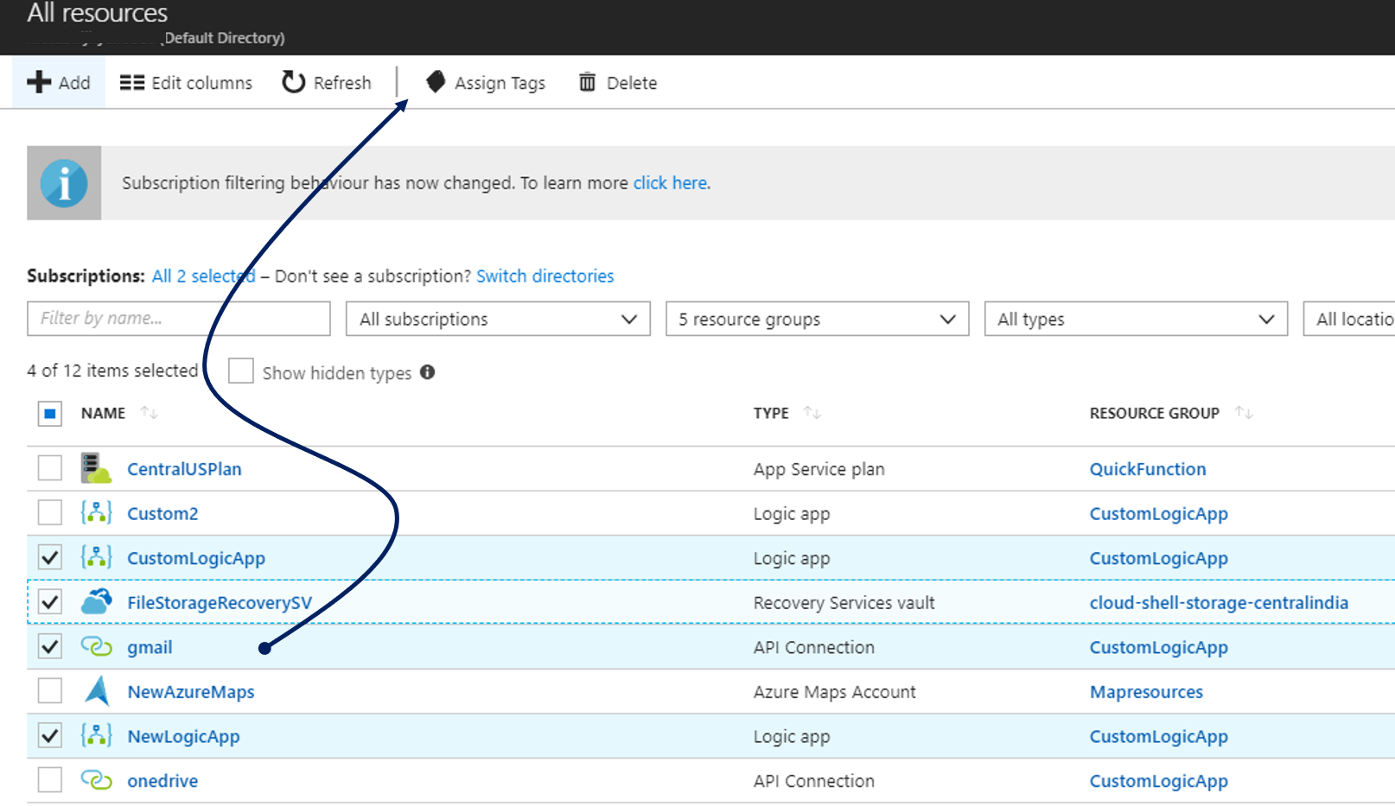Click the Switch directories link
This screenshot has width=1395, height=806.
545,276
